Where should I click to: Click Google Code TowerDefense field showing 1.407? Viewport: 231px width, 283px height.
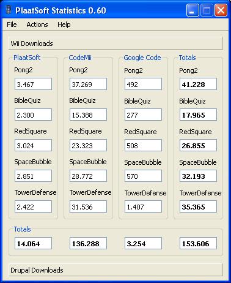pos(143,206)
